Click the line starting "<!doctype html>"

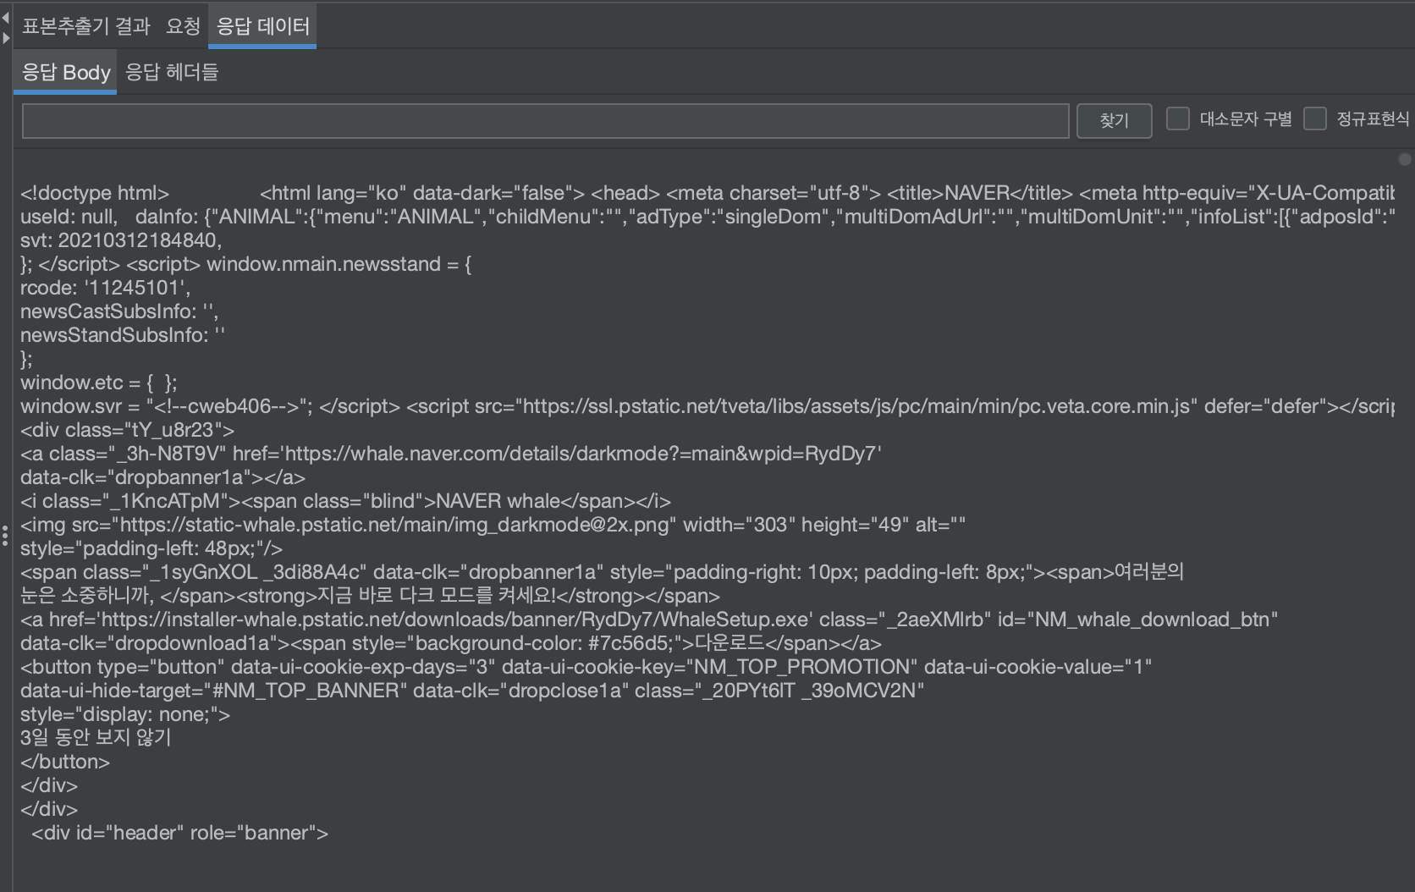point(707,193)
